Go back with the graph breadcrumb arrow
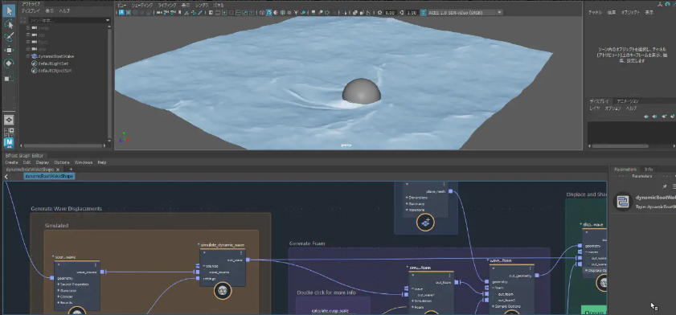 coord(6,177)
